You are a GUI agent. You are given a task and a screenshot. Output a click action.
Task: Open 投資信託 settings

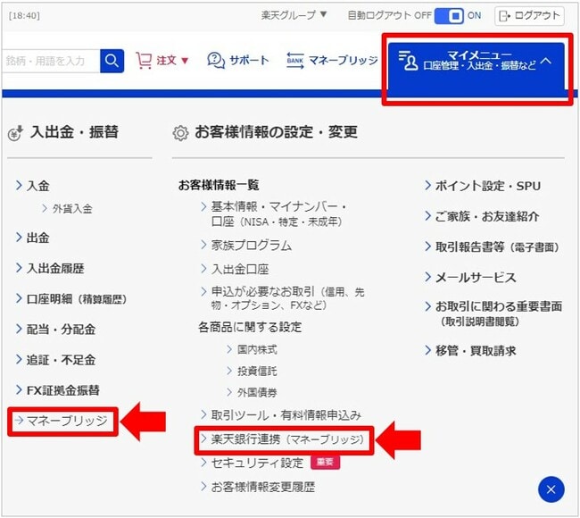257,371
